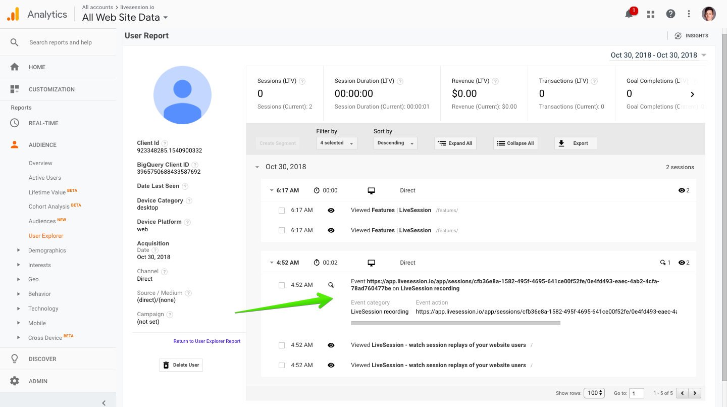Open the notifications bell
Image resolution: width=727 pixels, height=407 pixels.
point(629,14)
